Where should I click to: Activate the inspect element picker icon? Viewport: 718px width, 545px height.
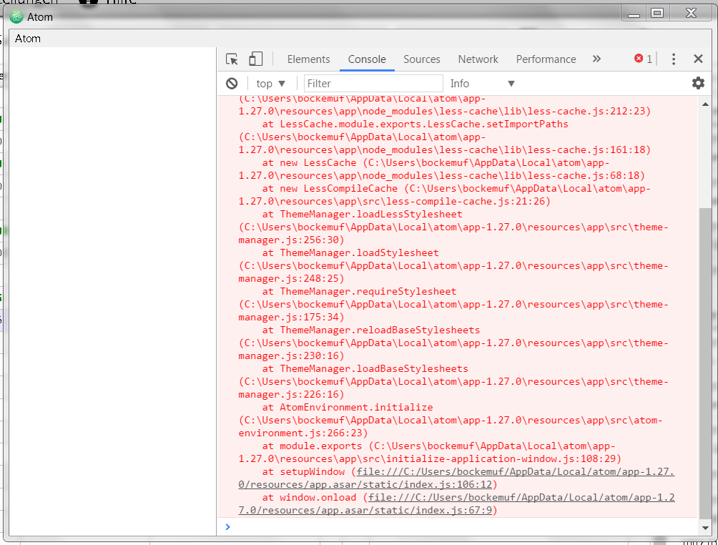232,59
